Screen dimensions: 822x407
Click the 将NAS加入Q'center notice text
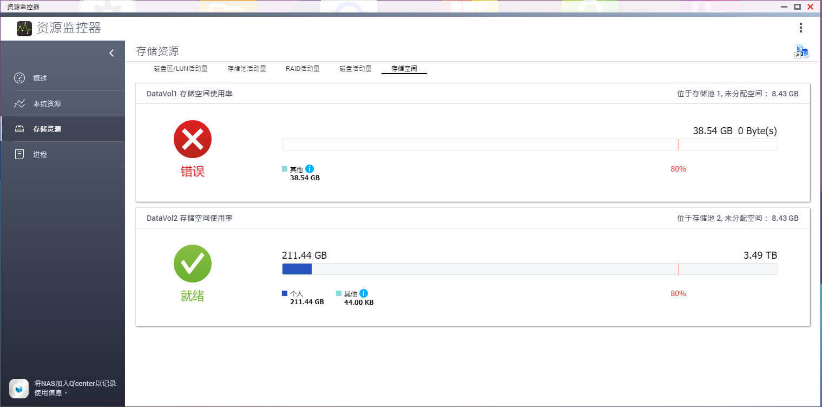pyautogui.click(x=75, y=388)
